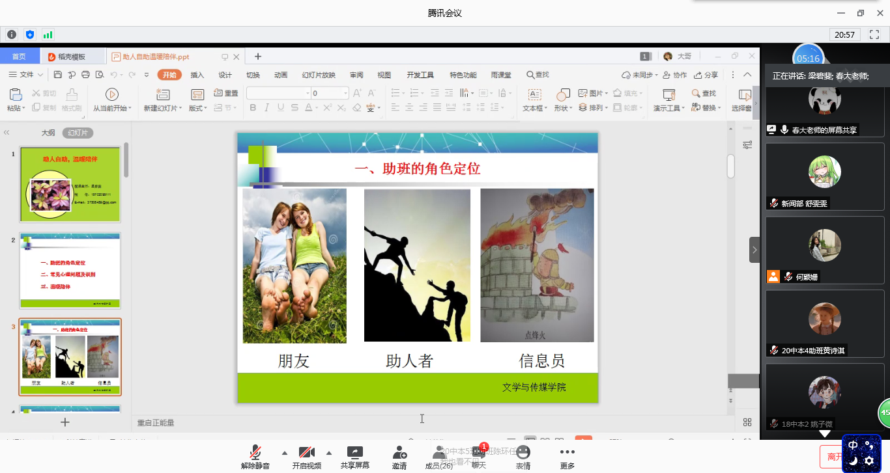890x473 pixels.
Task: Click the Share Screen icon in meeting bar
Action: pos(354,453)
